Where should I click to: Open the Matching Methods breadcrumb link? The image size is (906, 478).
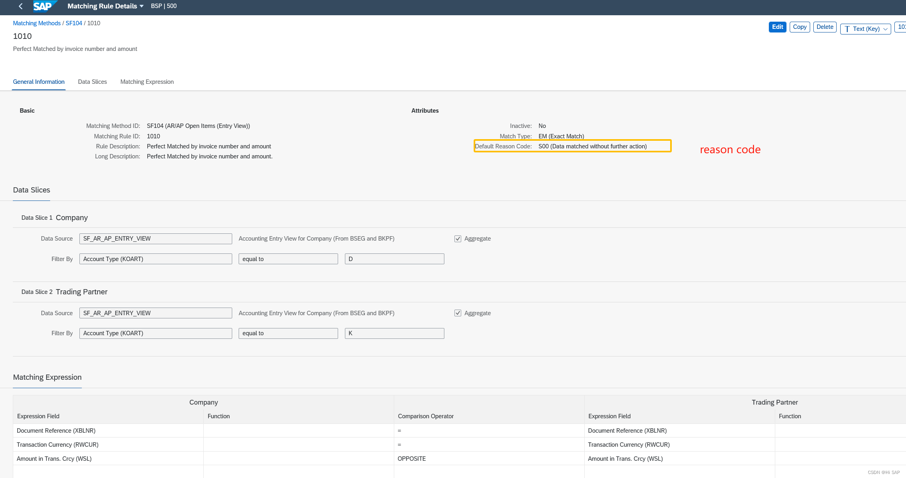click(x=36, y=23)
